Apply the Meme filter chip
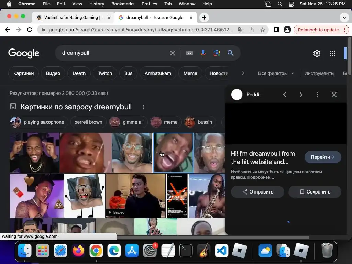The width and height of the screenshot is (352, 264). coord(190,73)
